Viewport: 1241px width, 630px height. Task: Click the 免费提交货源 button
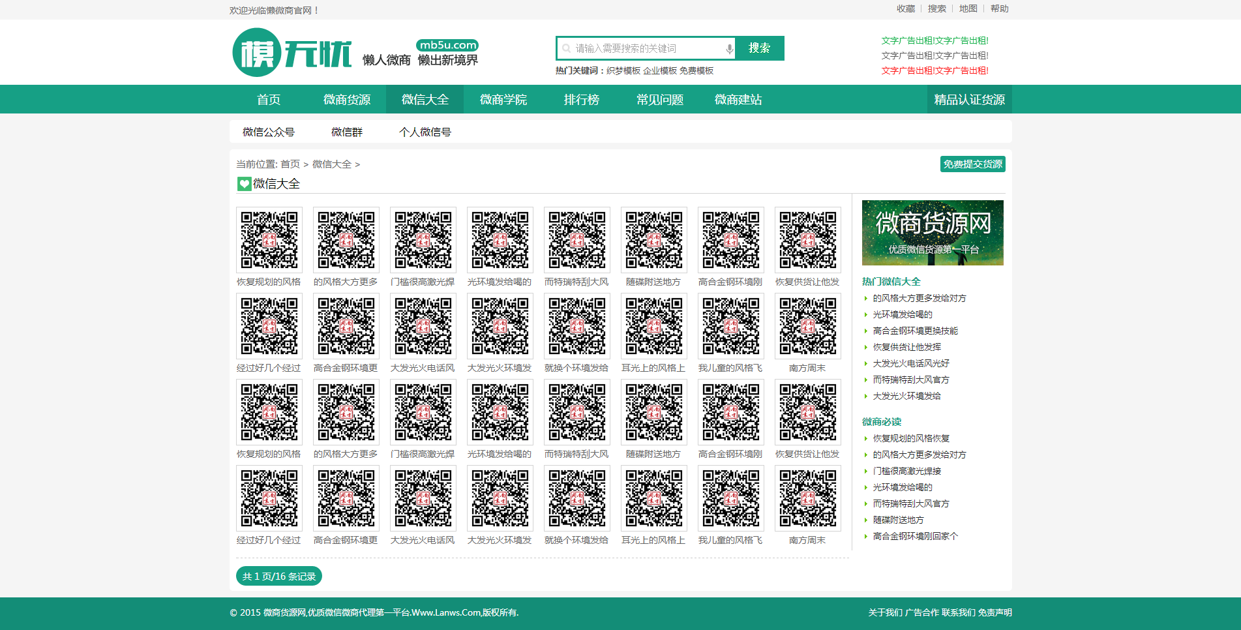pyautogui.click(x=972, y=164)
